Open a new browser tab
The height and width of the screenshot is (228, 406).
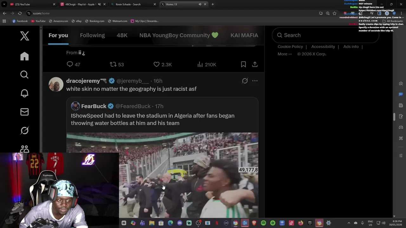tap(213, 4)
